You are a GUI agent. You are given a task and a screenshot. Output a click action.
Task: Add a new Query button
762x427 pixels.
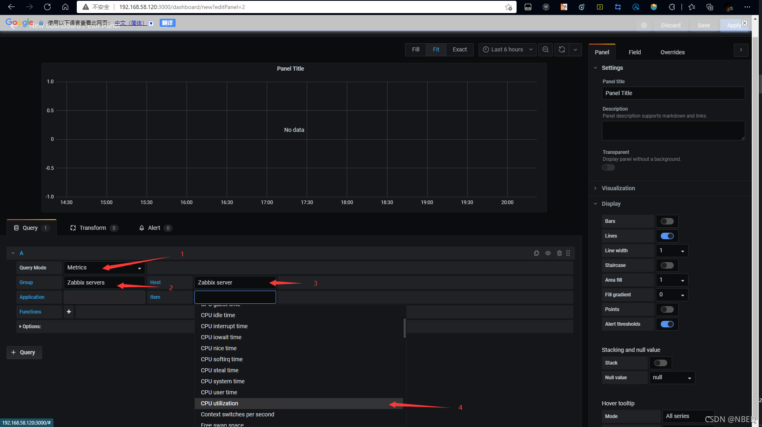pyautogui.click(x=24, y=352)
